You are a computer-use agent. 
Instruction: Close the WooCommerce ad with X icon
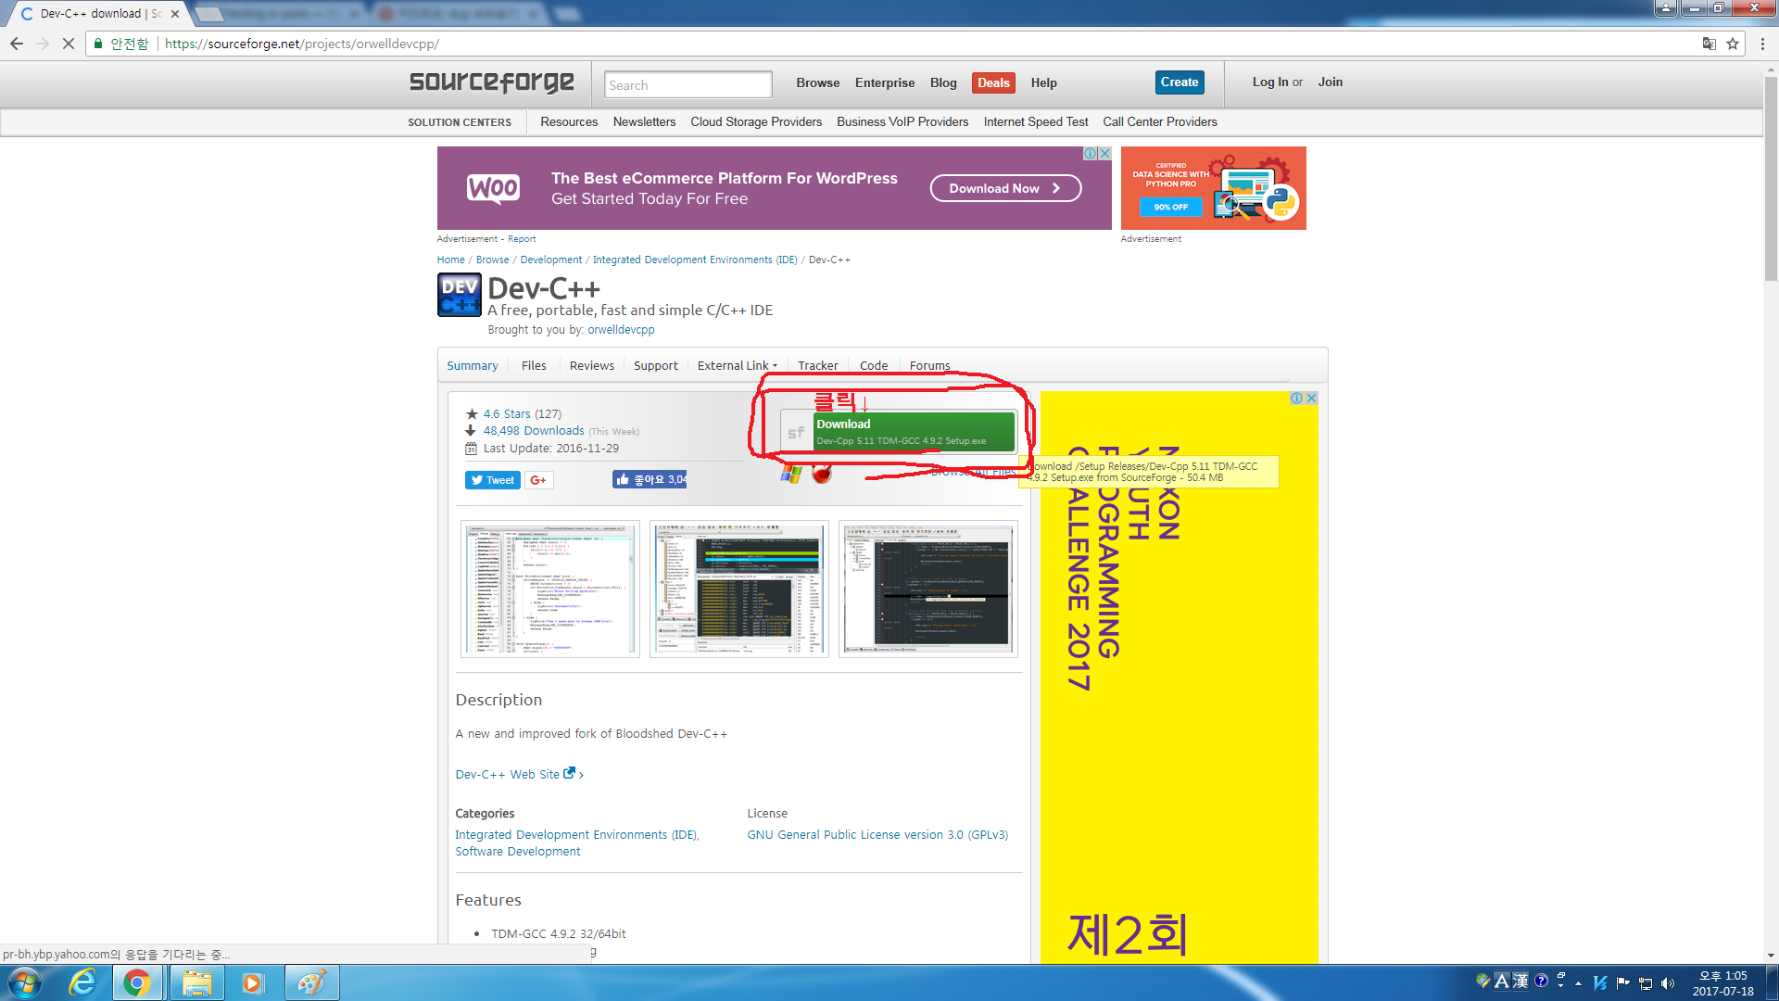coord(1104,154)
